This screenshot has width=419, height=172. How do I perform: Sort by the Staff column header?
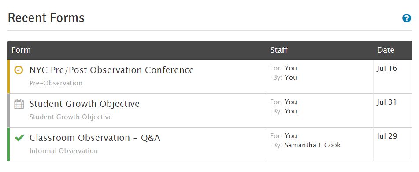279,50
